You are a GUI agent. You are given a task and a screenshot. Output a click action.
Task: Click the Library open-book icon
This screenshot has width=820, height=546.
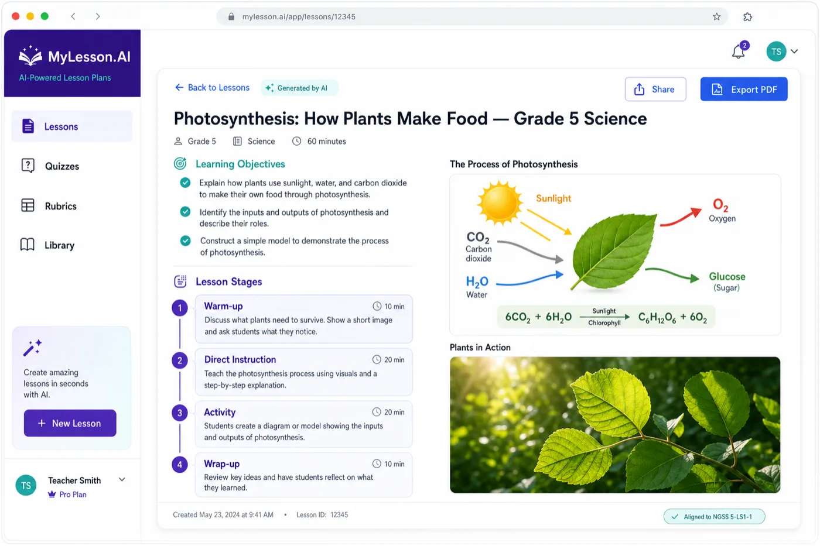click(x=28, y=245)
